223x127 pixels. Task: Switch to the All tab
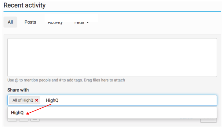tap(10, 22)
